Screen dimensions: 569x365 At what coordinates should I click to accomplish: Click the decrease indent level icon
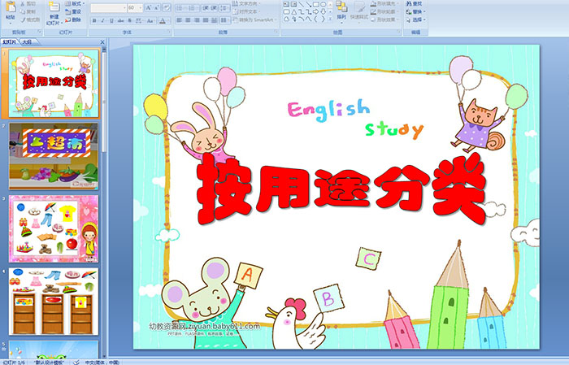206,8
